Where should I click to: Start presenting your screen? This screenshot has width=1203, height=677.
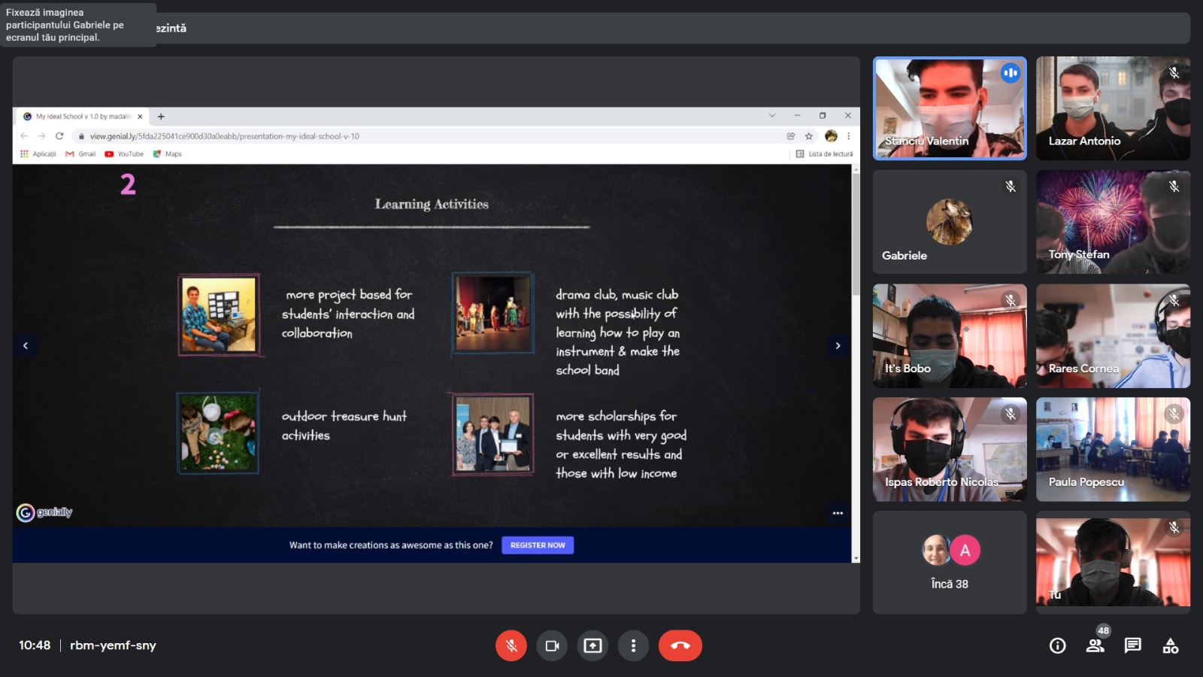click(x=592, y=645)
